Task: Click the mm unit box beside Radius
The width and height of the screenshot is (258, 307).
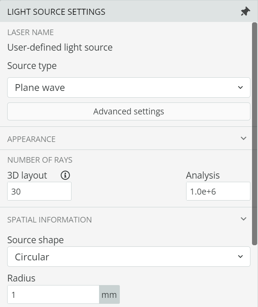Action: pyautogui.click(x=109, y=295)
